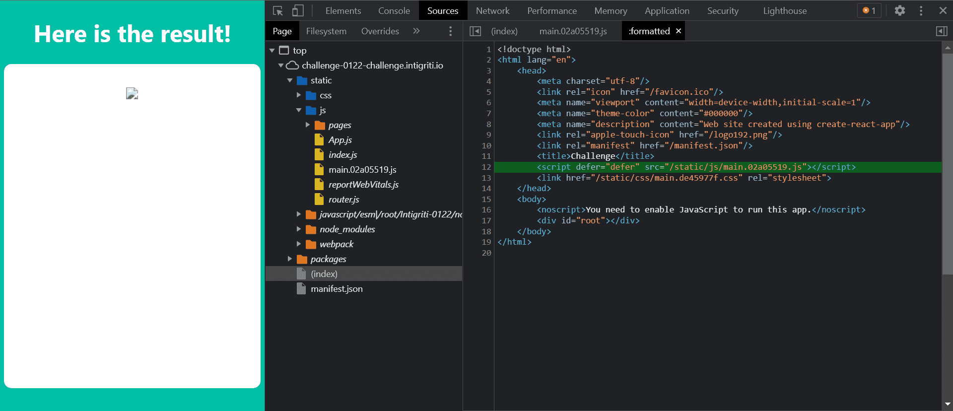Open the Page pane three-dot options menu
Viewport: 953px width, 411px height.
pyautogui.click(x=450, y=31)
